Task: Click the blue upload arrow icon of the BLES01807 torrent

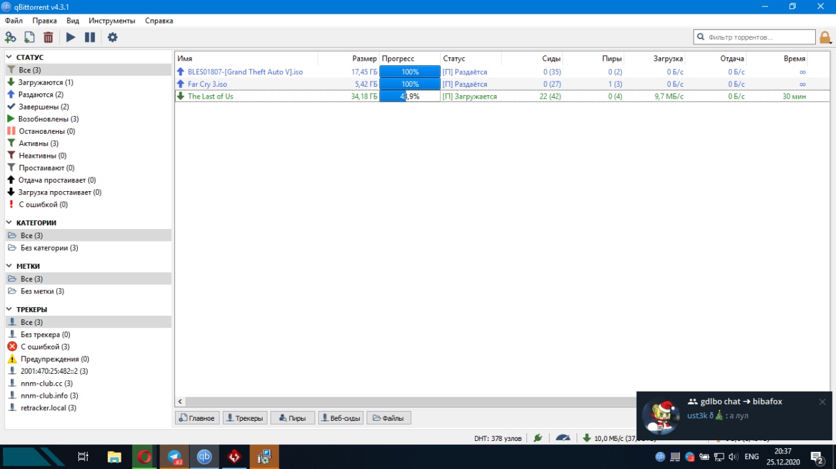Action: coord(181,72)
